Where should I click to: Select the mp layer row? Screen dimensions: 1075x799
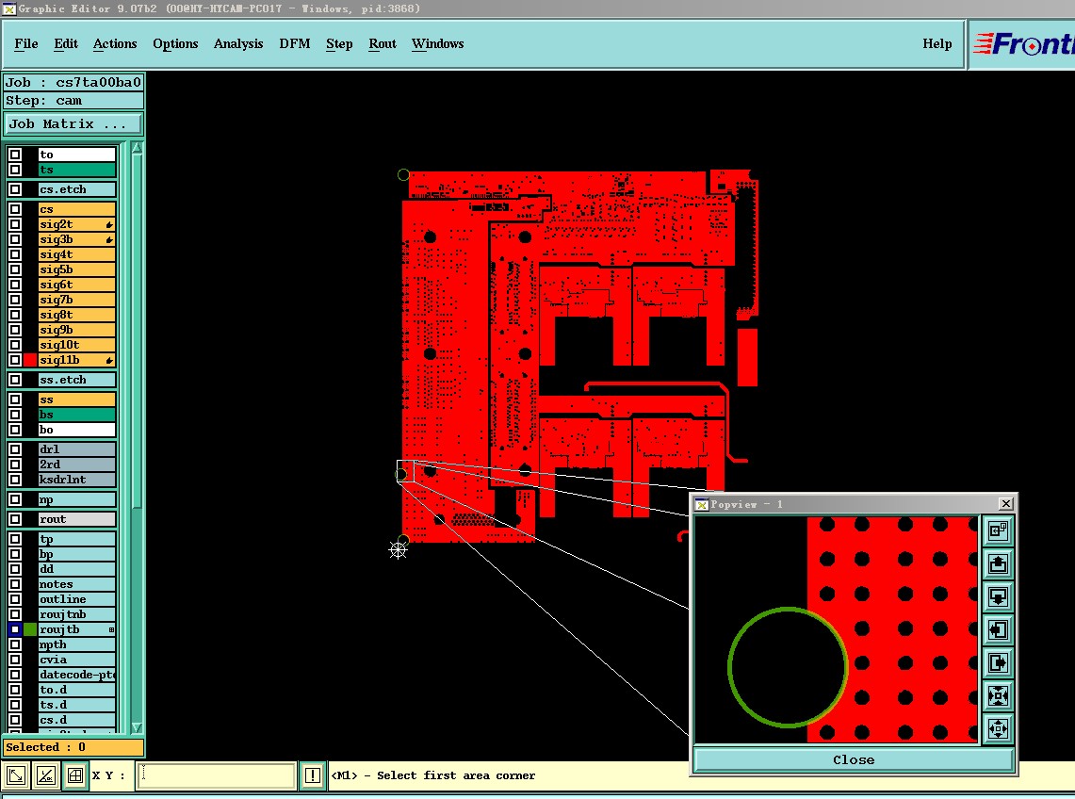[x=77, y=499]
